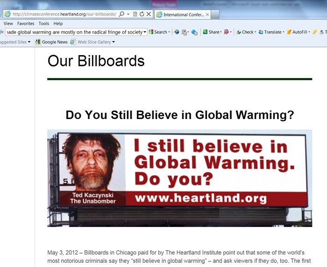Select the International Conference tab
The height and width of the screenshot is (267, 327).
(x=183, y=14)
